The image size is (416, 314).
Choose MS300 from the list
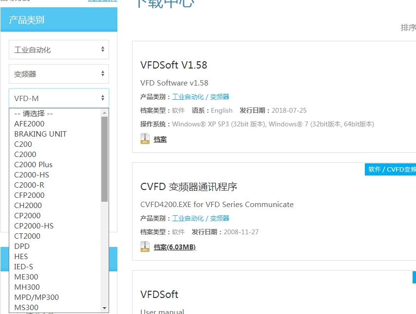point(26,307)
